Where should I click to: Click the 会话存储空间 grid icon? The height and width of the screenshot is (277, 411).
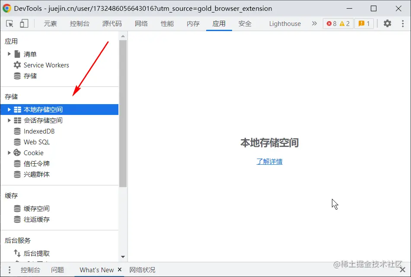pos(17,120)
